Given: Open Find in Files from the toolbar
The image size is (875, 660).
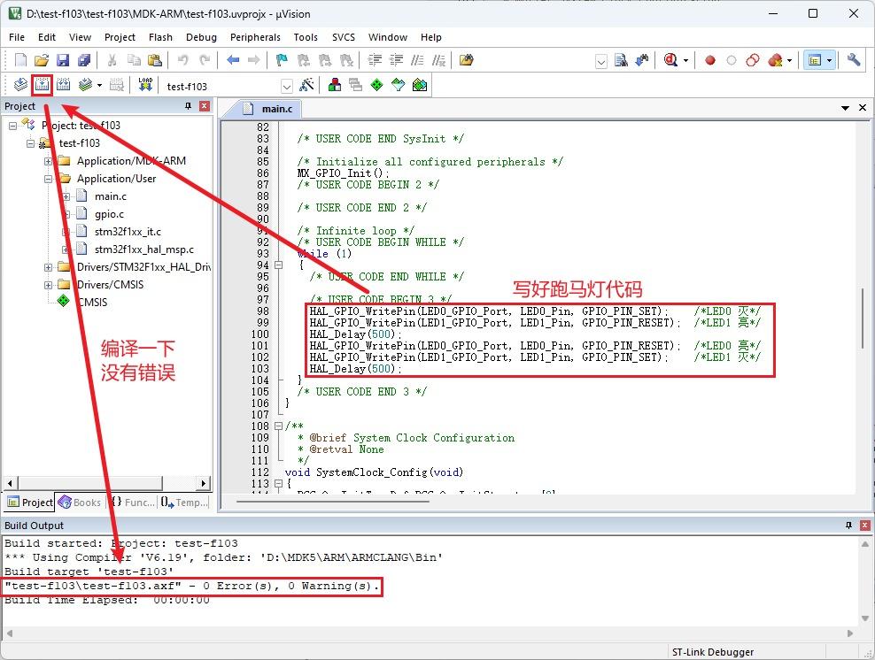Looking at the screenshot, I should (466, 60).
